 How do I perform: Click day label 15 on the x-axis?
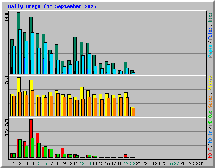coord(101,163)
